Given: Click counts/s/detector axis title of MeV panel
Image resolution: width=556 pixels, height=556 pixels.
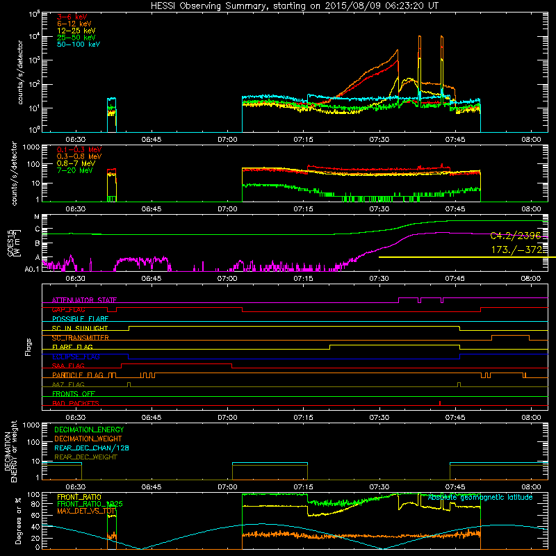Looking at the screenshot, I should pyautogui.click(x=15, y=173).
